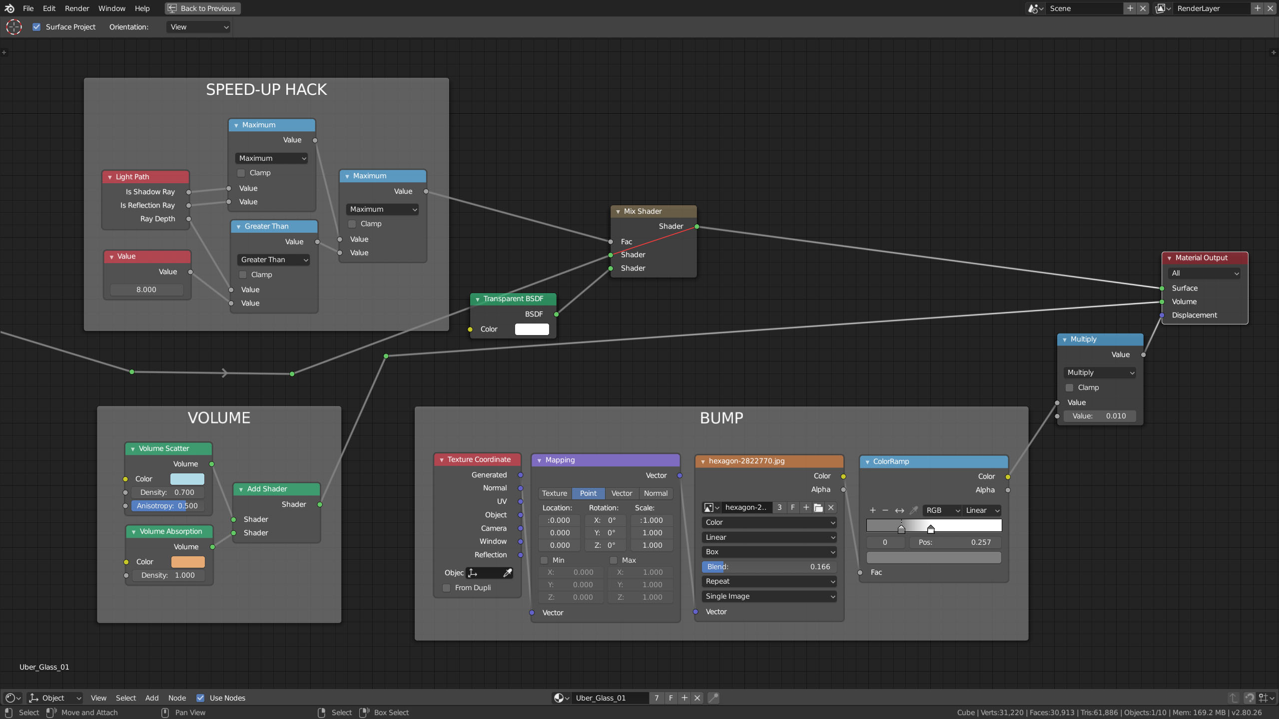Select the Add menu in toolbar
Viewport: 1279px width, 719px height.
[x=151, y=697]
